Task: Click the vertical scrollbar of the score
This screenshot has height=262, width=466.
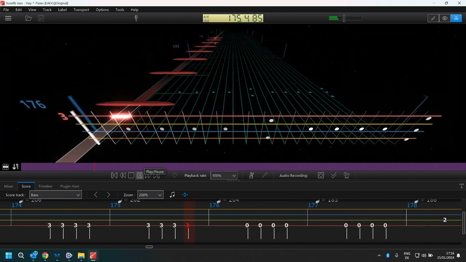Action: coord(464,222)
